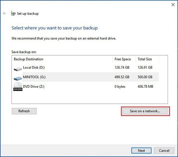Viewport: 178px width, 157px height.
Task: Click the DVD Drive (Z:) disc icon
Action: pyautogui.click(x=18, y=87)
